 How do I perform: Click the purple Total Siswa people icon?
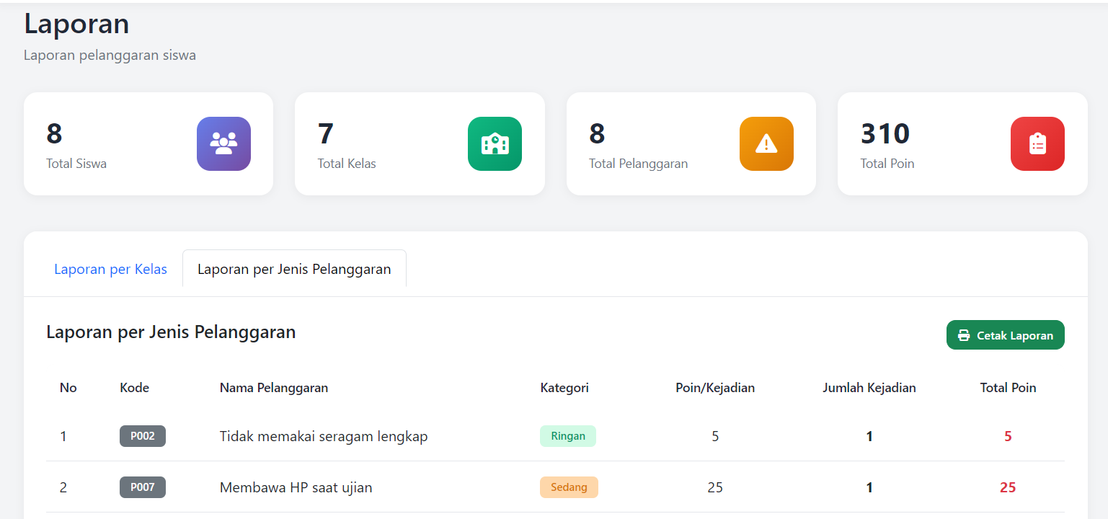click(x=223, y=143)
